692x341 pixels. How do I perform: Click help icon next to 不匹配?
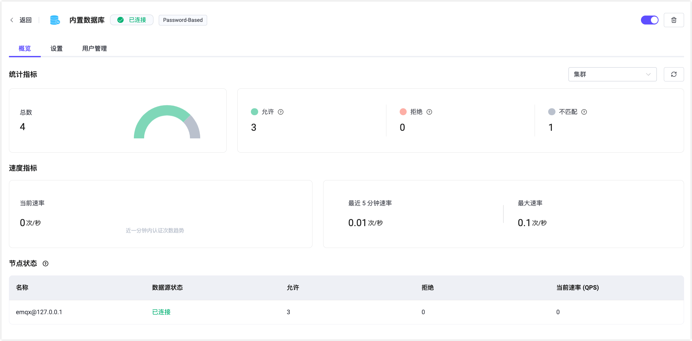click(584, 112)
